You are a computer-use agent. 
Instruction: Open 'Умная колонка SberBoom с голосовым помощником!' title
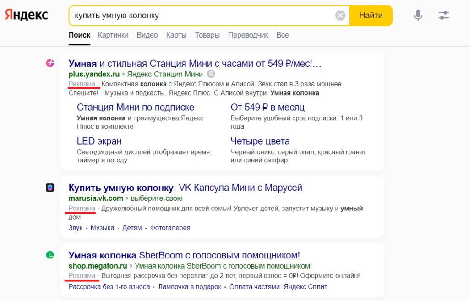coord(184,255)
